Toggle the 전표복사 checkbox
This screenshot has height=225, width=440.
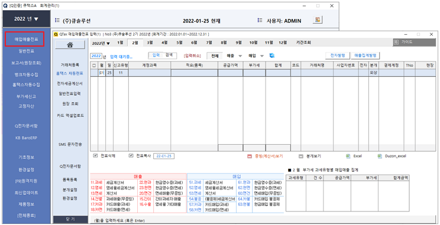coord(131,155)
